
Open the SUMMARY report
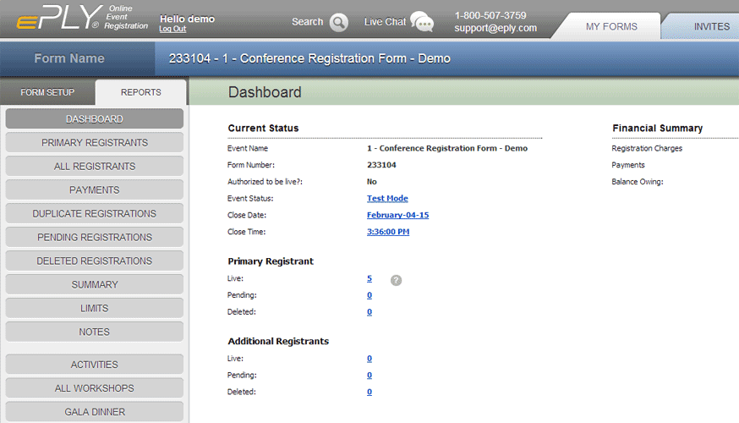point(94,284)
